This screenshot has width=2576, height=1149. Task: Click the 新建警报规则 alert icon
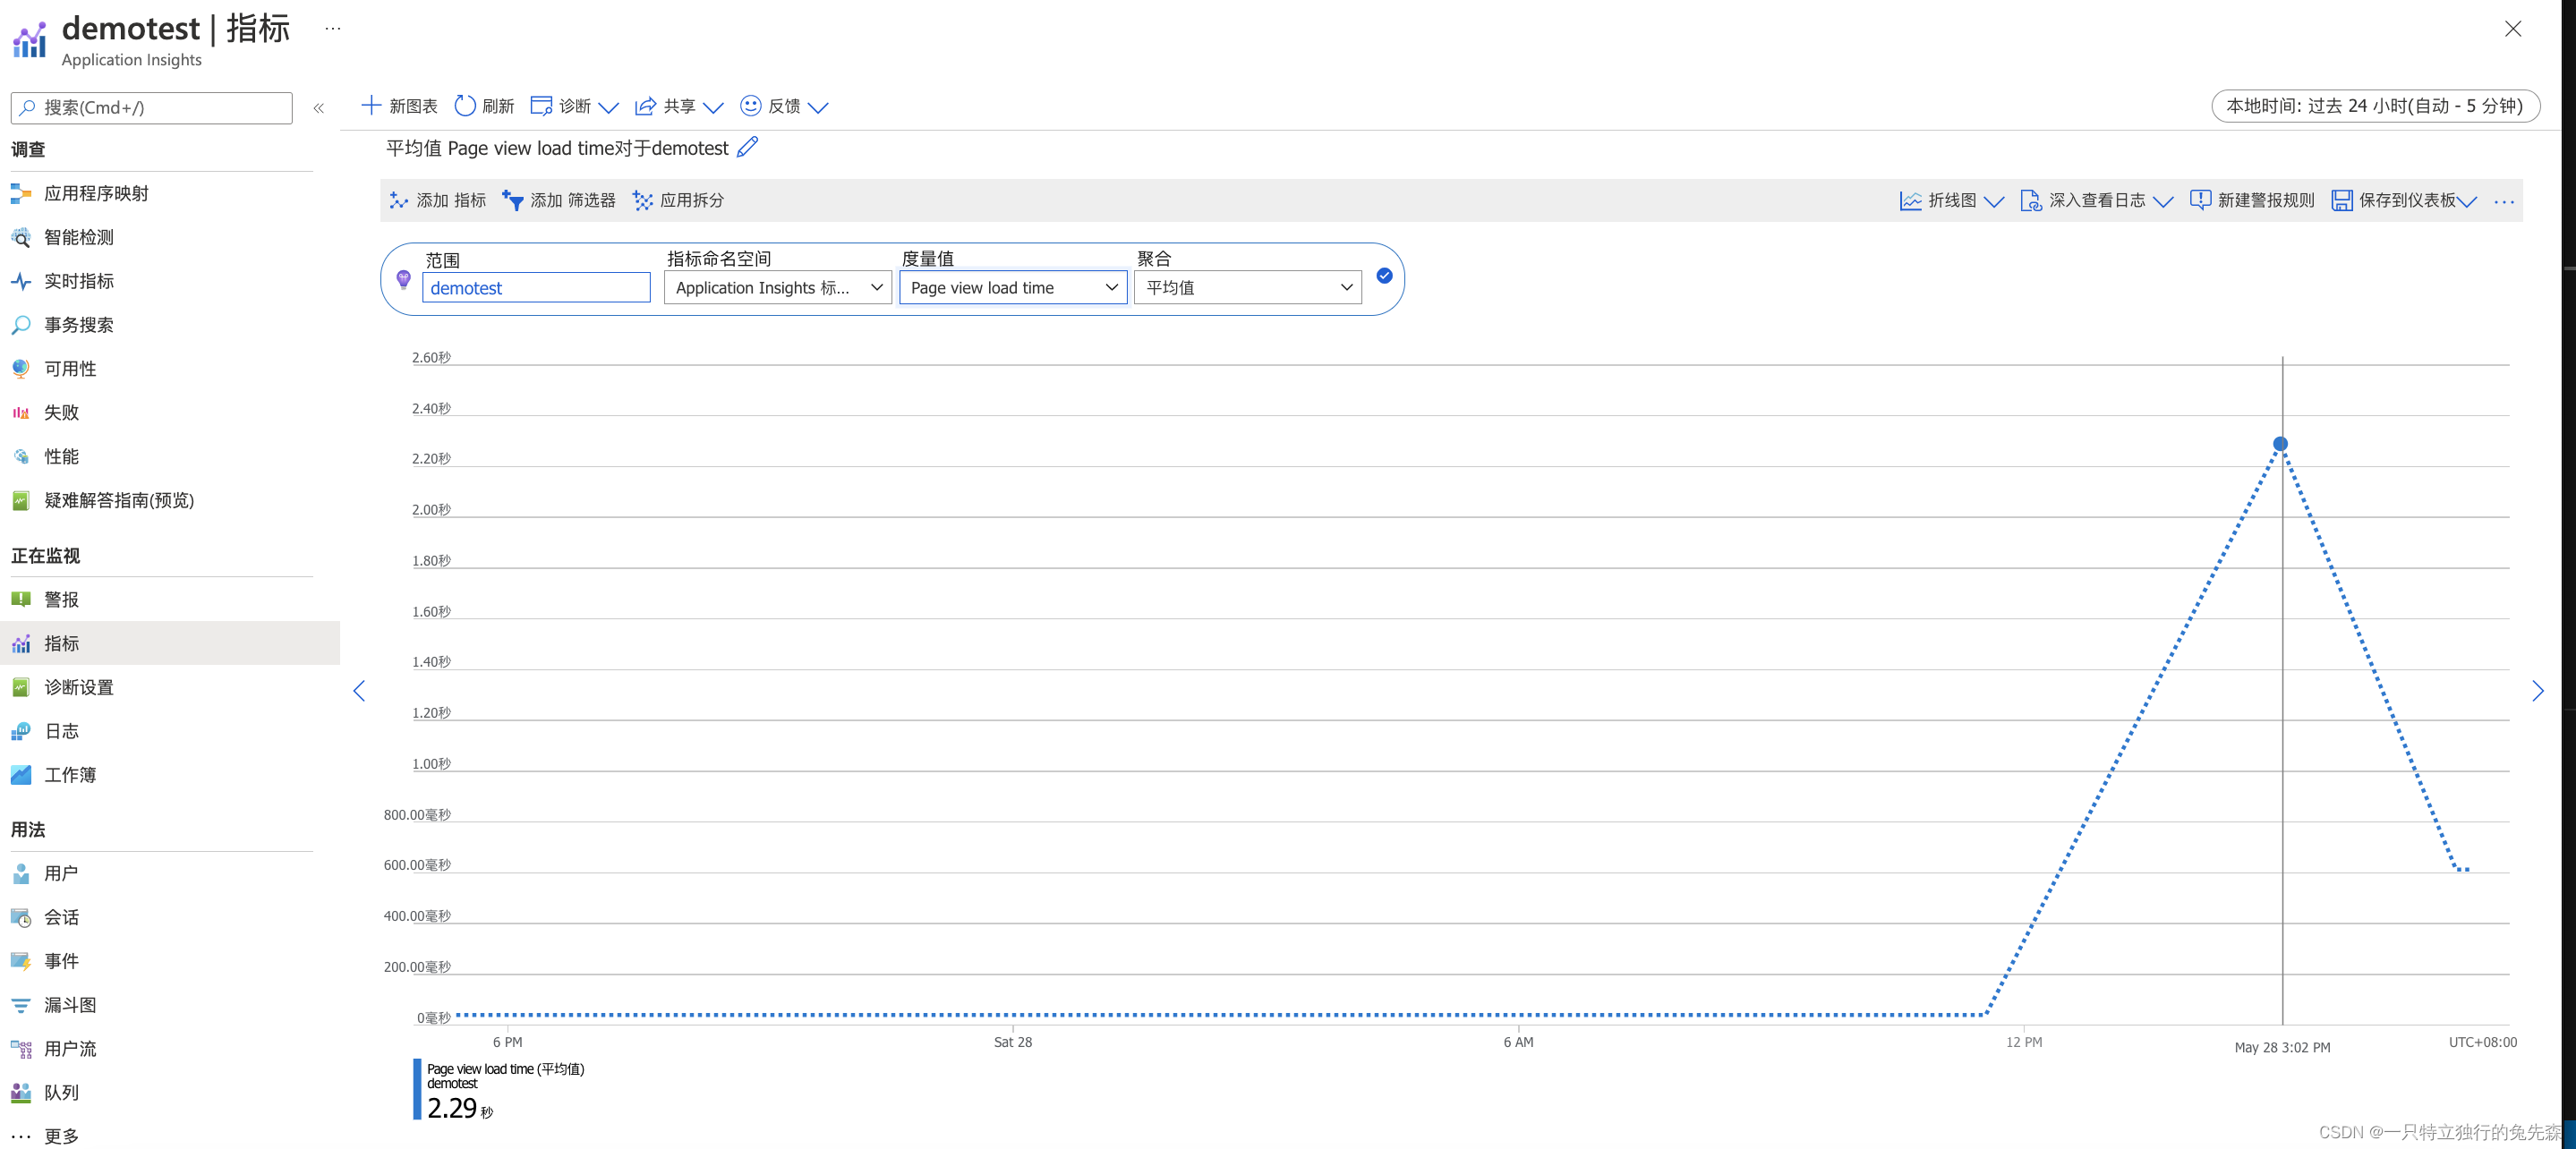(2200, 200)
